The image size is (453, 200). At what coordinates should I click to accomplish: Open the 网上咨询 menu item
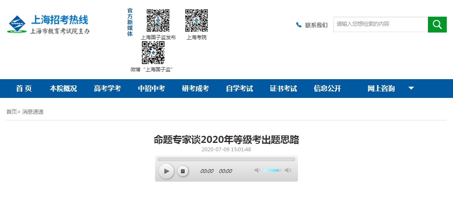coord(381,88)
